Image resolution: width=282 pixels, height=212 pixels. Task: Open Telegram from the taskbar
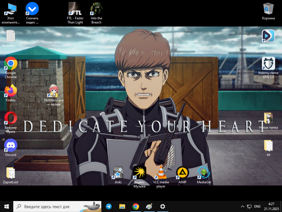click(109, 206)
